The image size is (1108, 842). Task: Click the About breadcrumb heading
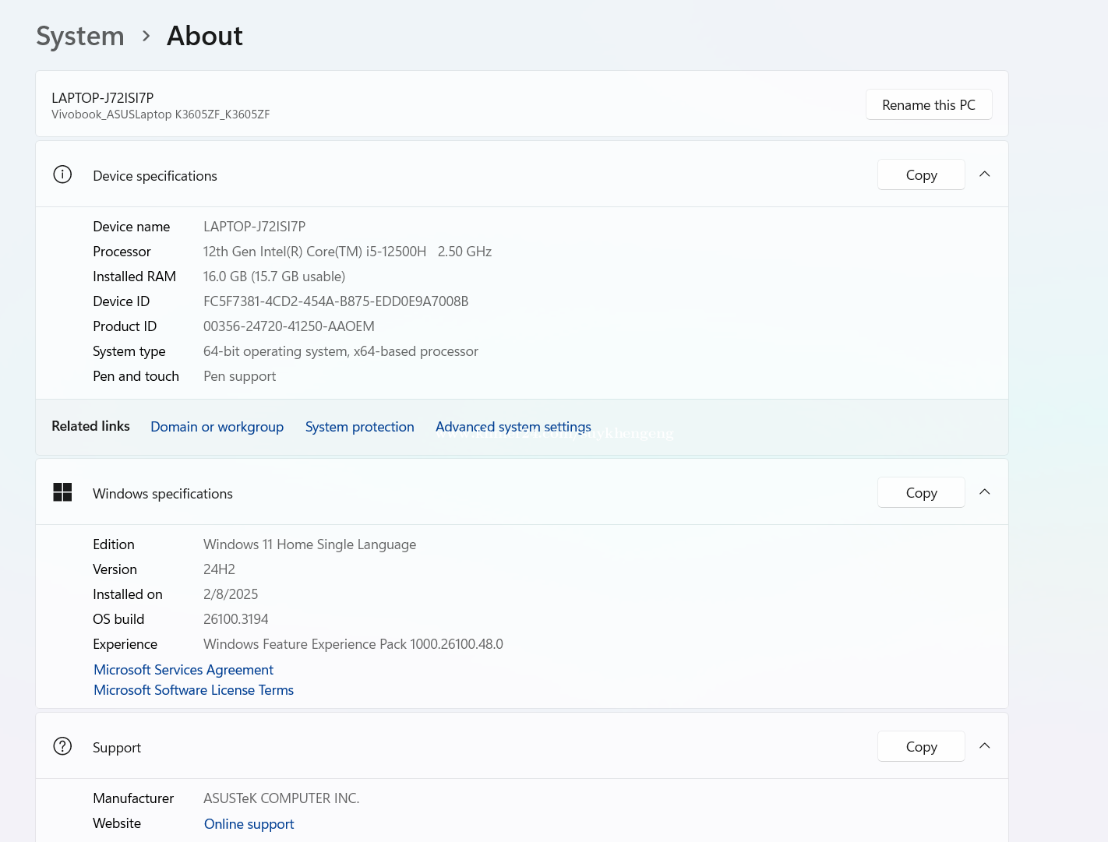click(205, 36)
